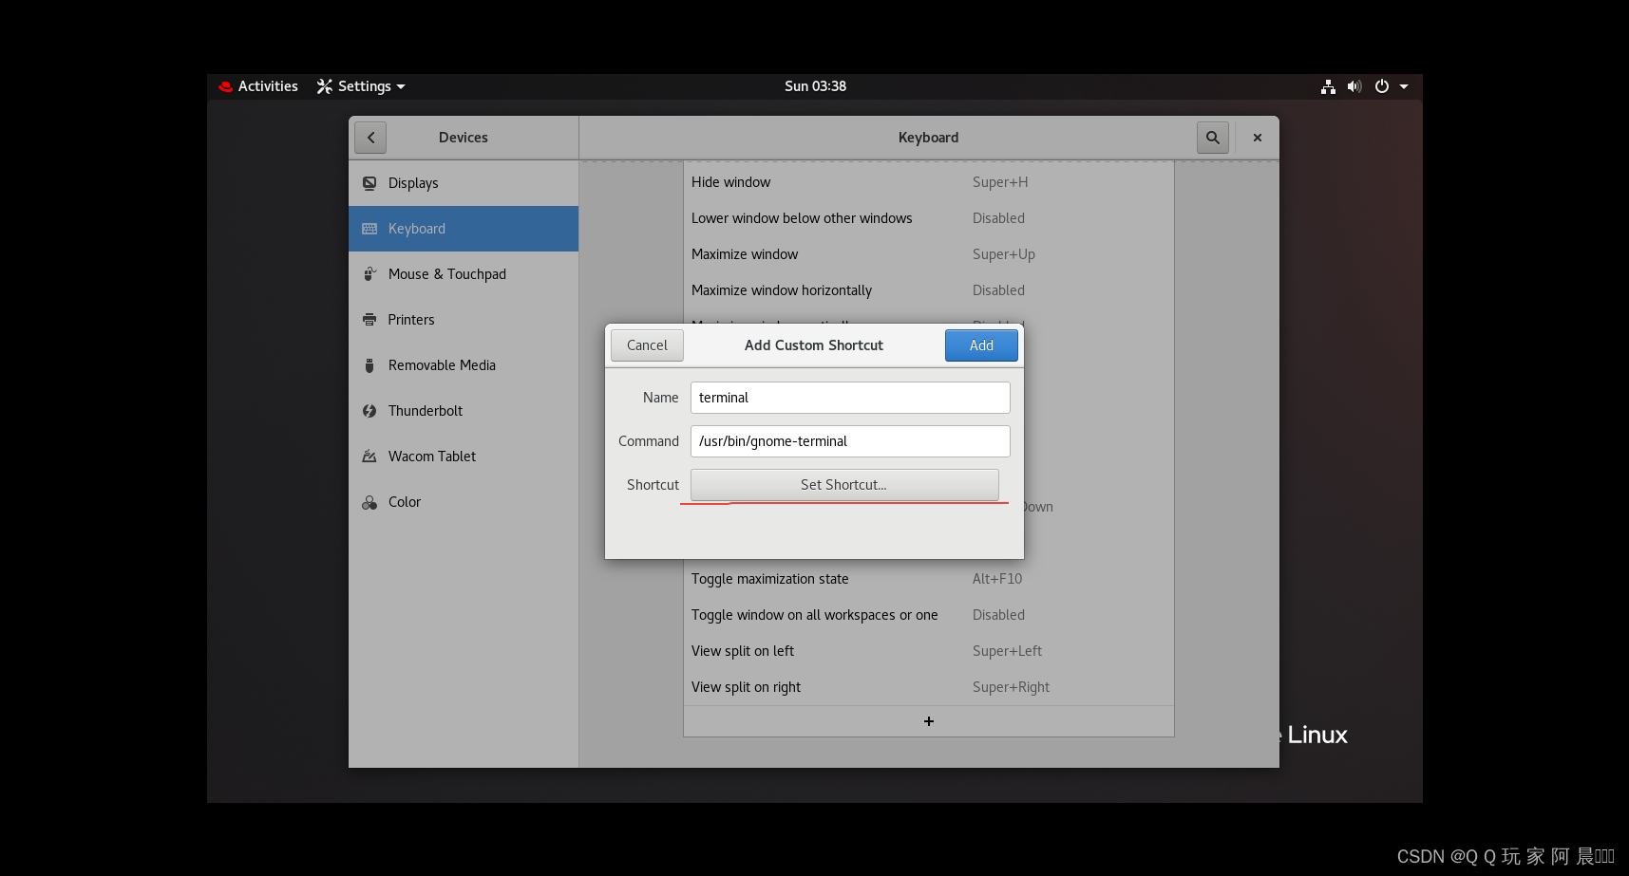The image size is (1629, 876).
Task: Open Color settings
Action: point(404,502)
